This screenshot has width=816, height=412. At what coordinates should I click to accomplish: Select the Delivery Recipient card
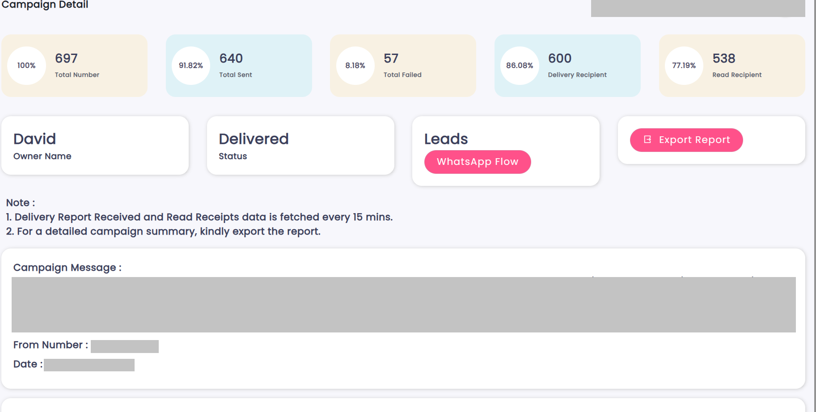pyautogui.click(x=567, y=66)
